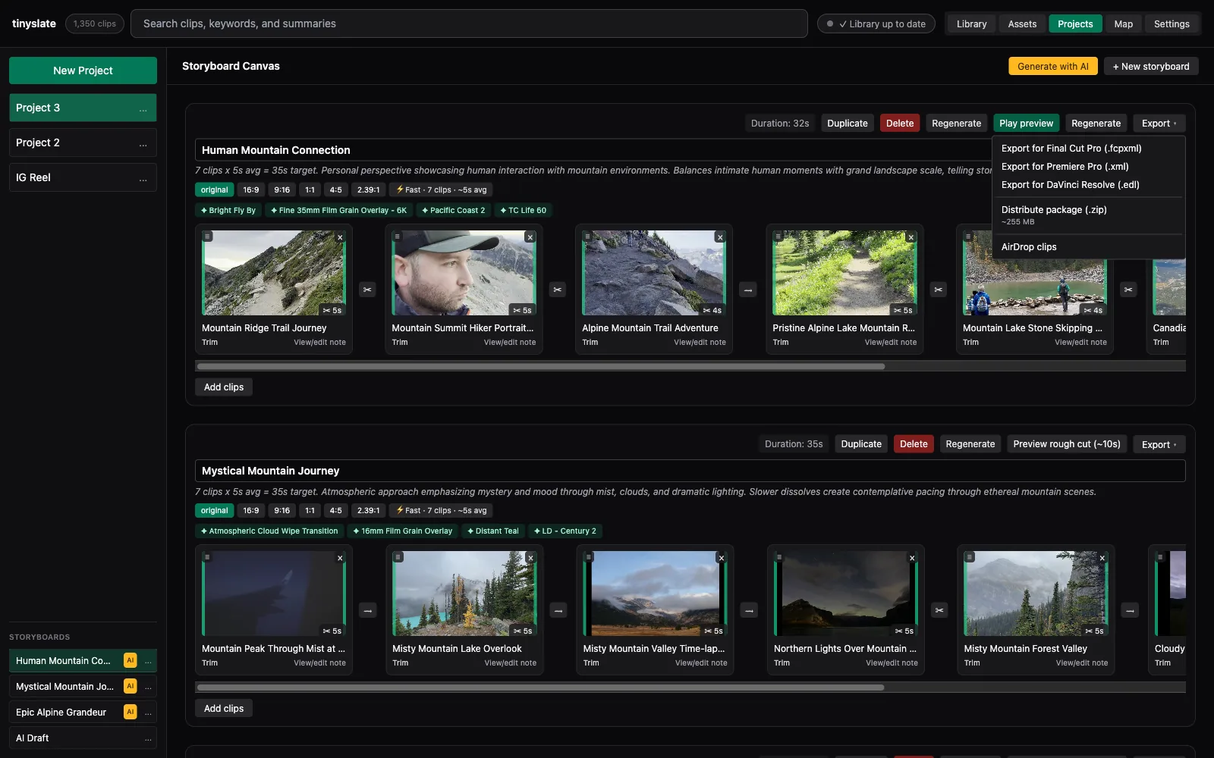Open the Export dropdown for Human Mountain Connection

click(1159, 123)
